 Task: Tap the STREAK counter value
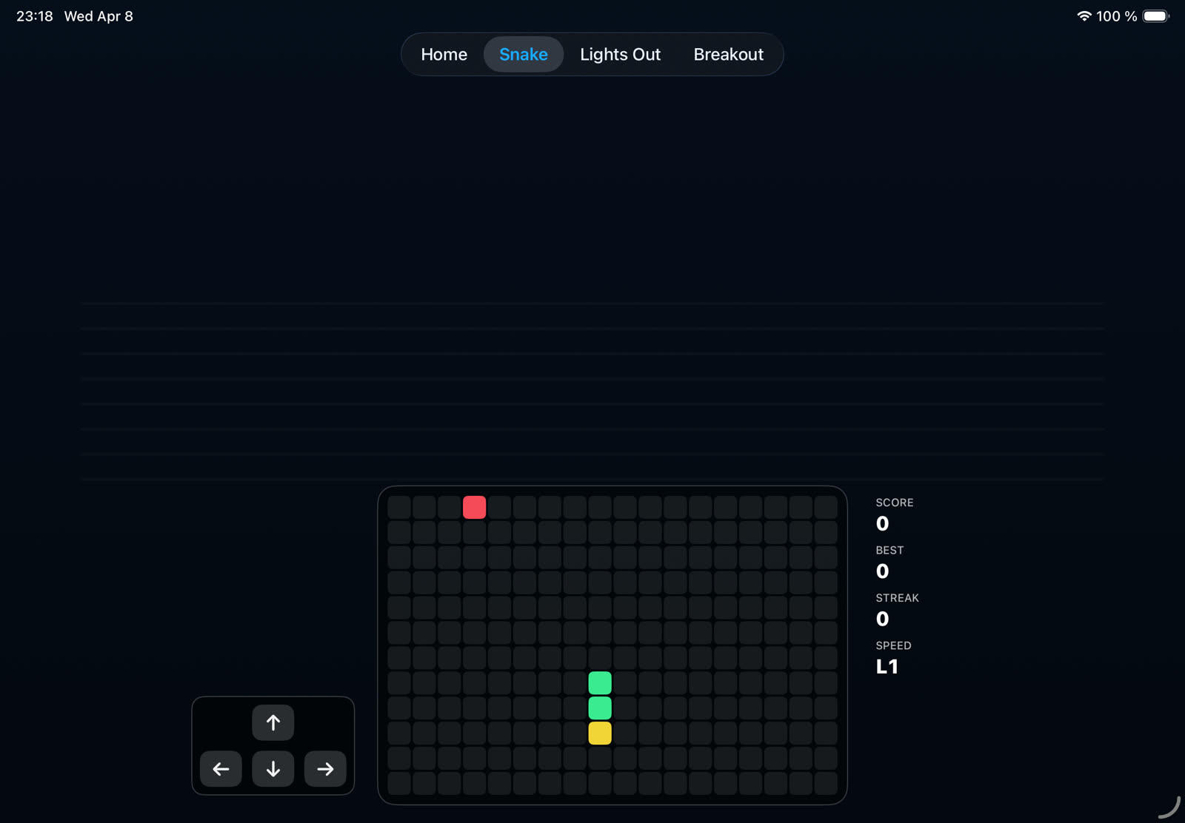882,619
